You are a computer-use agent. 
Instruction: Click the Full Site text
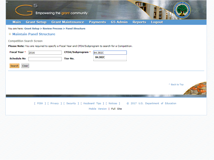(x=116, y=109)
